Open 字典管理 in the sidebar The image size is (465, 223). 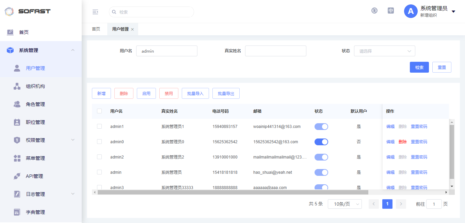click(35, 212)
